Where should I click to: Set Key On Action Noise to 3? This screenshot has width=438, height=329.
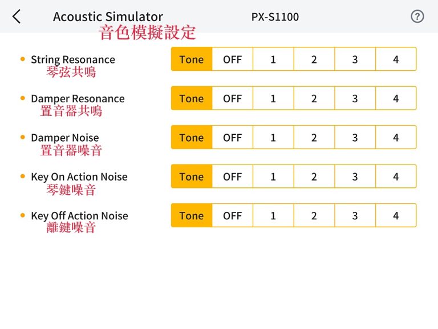(x=355, y=176)
